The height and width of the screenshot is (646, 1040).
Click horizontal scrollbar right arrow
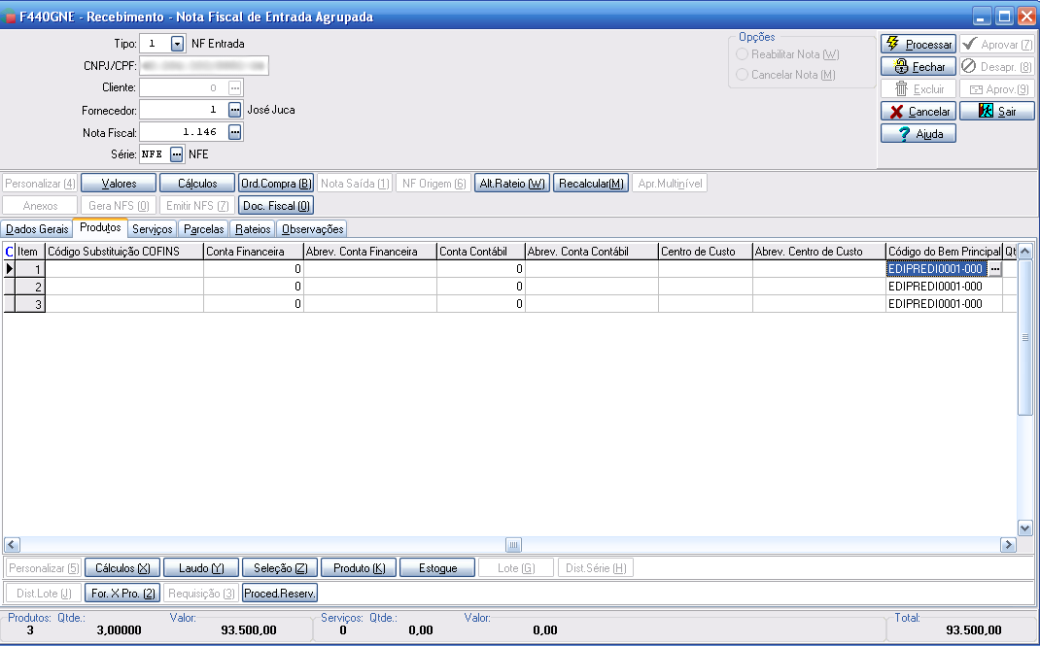[1008, 545]
